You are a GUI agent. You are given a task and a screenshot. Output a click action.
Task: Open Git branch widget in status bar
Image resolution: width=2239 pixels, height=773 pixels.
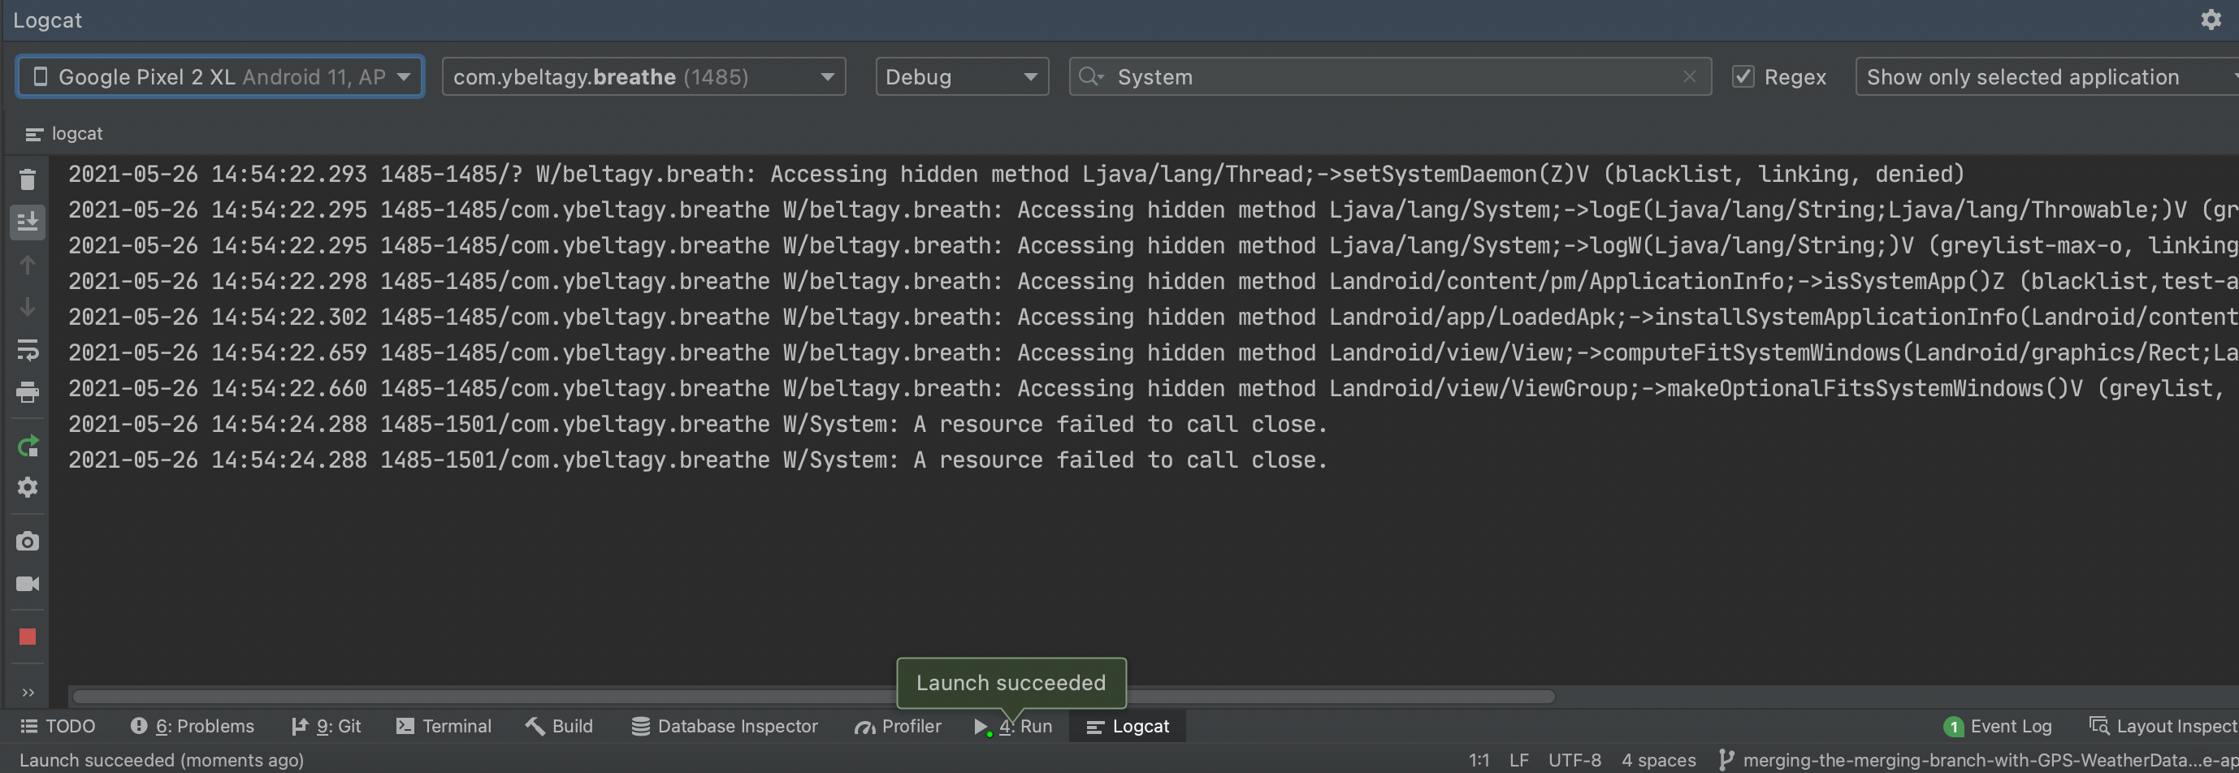[x=1977, y=760]
